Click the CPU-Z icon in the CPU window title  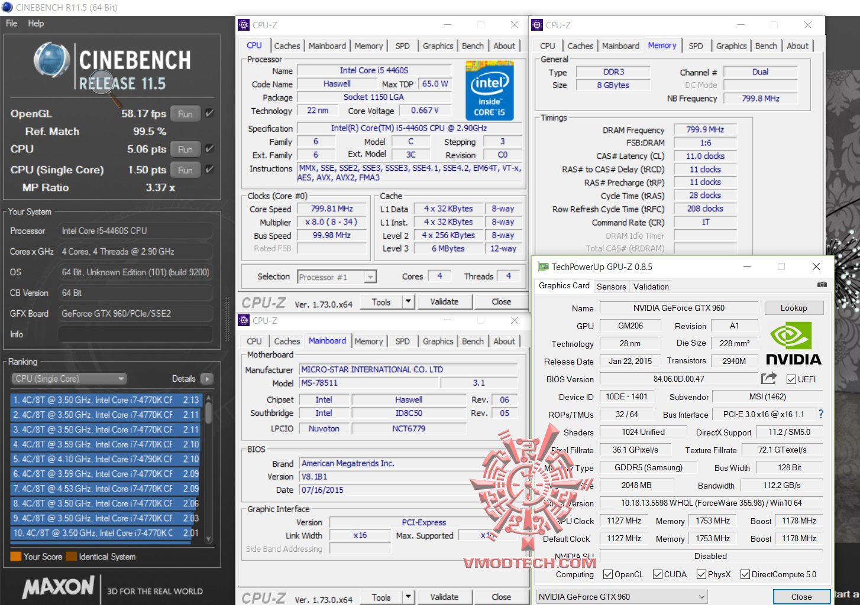[244, 25]
